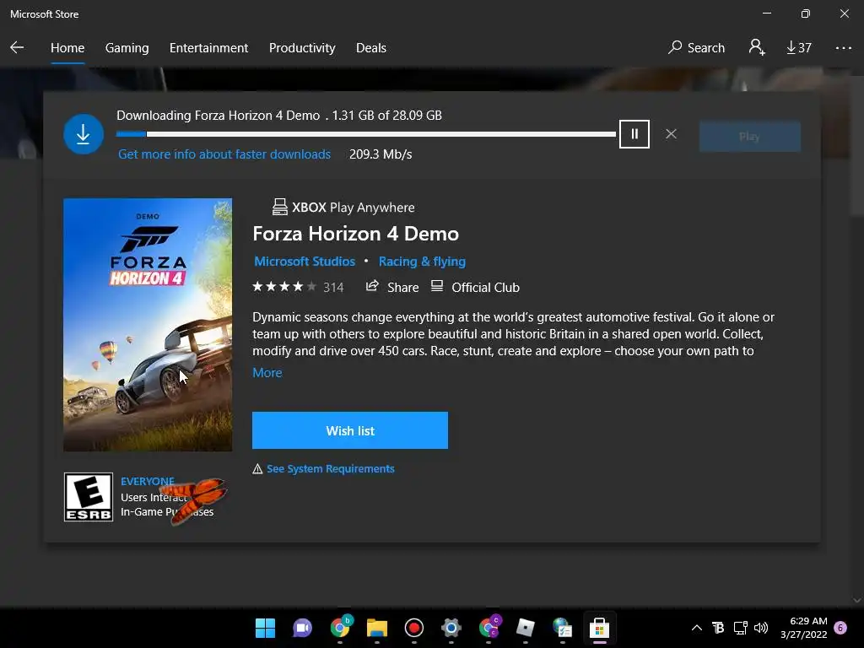The image size is (864, 648).
Task: Show hidden system tray icons
Action: 696,628
